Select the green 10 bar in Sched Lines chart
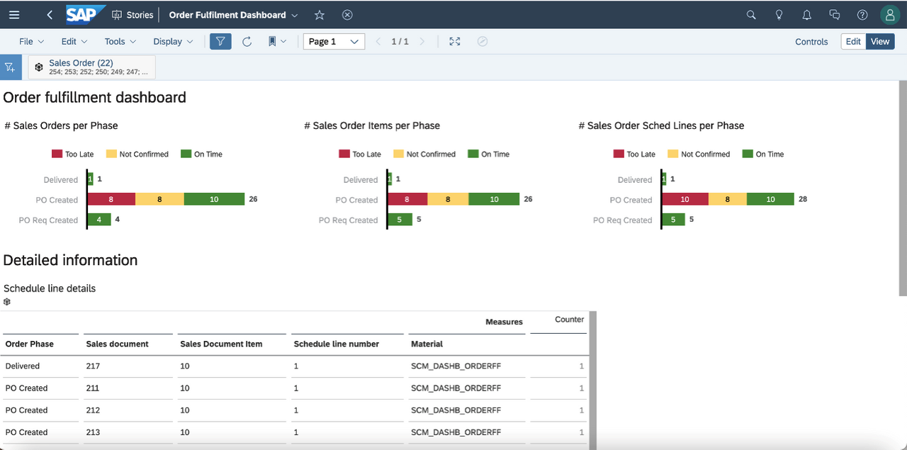The image size is (907, 450). [x=770, y=200]
